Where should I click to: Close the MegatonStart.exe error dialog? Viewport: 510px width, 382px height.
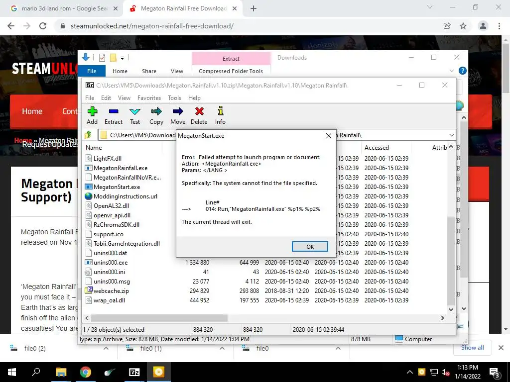pos(329,136)
